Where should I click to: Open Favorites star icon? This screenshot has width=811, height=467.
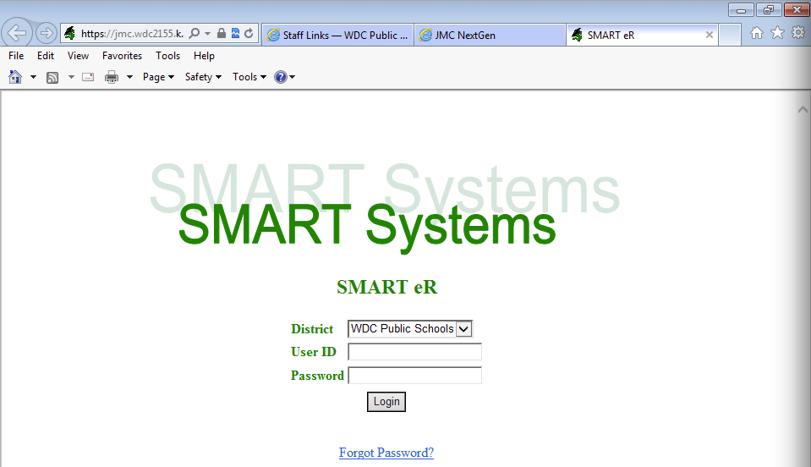[x=777, y=33]
